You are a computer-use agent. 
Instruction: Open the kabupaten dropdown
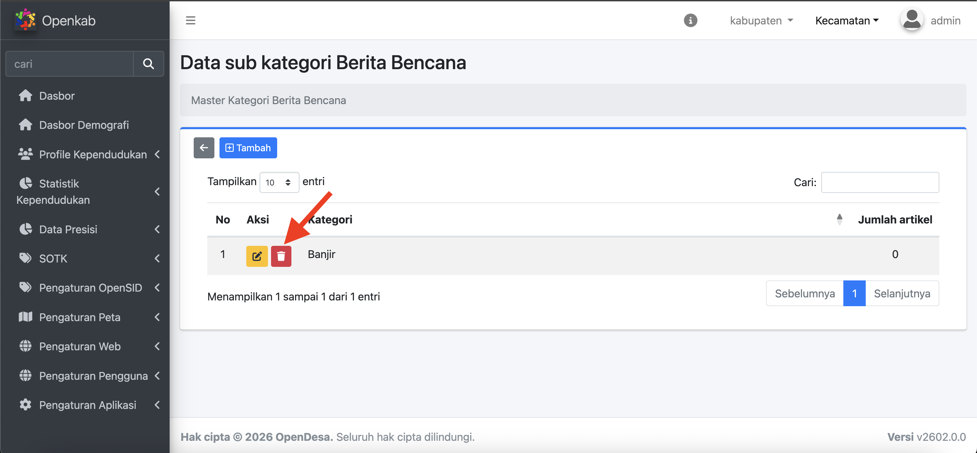tap(761, 20)
